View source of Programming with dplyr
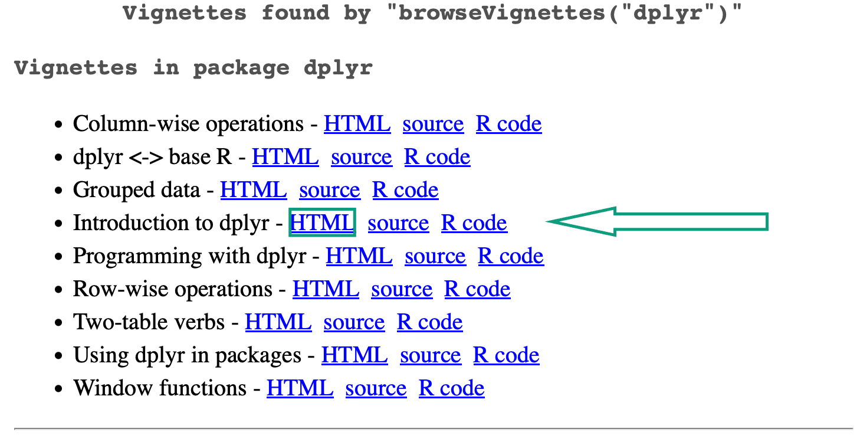Viewport: 860px width, 442px height. (435, 256)
